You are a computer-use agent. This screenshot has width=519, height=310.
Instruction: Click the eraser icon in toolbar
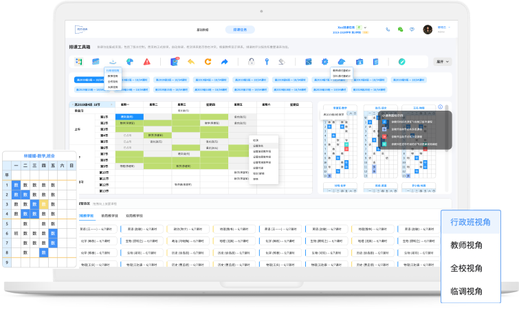coord(282,62)
